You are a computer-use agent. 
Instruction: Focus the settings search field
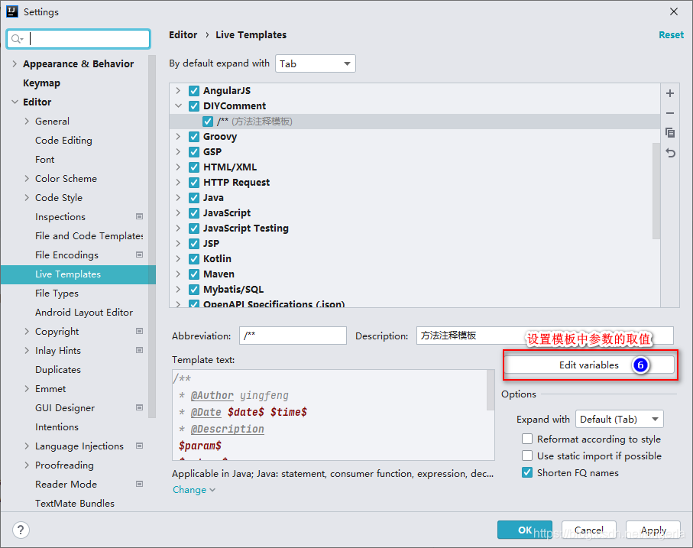click(x=79, y=39)
